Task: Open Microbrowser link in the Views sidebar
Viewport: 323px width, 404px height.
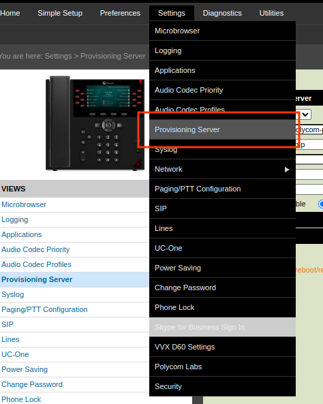Action: (24, 204)
